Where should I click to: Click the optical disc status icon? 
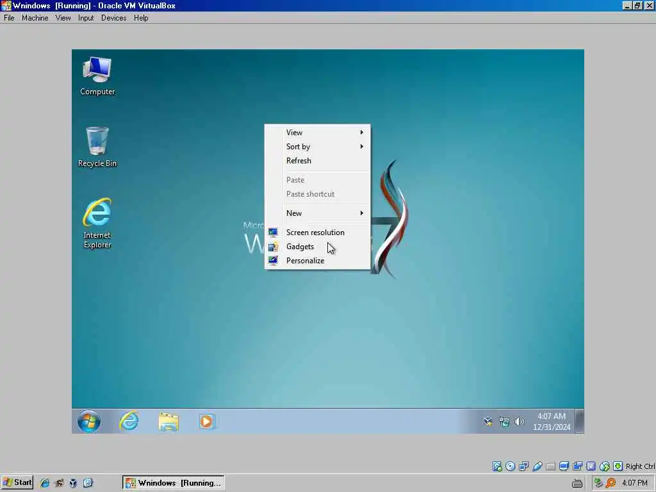click(x=510, y=466)
